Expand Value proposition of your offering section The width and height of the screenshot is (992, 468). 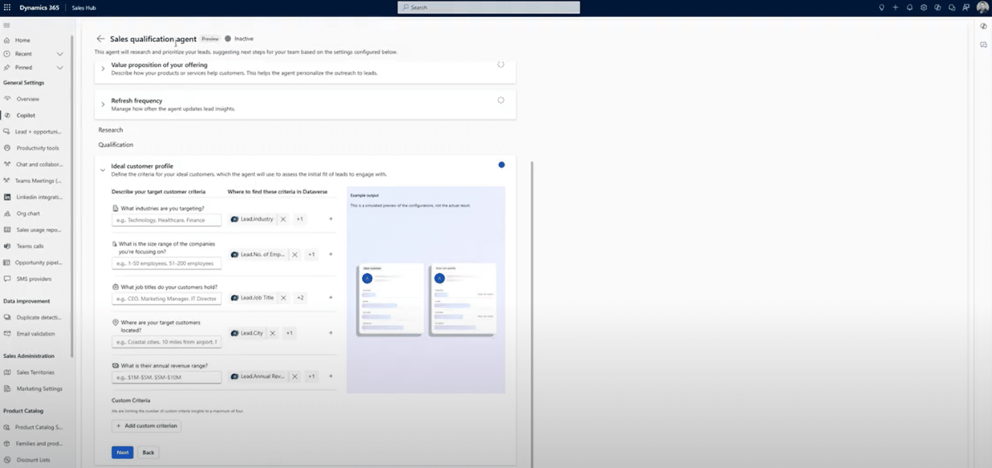click(x=102, y=68)
